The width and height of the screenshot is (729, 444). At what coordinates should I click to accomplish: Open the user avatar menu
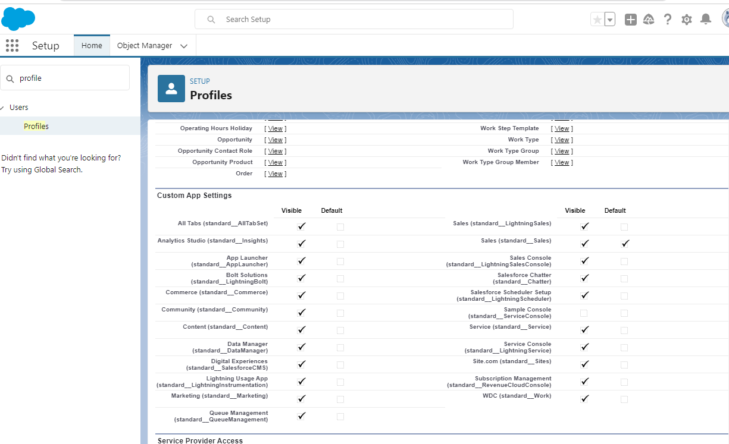click(725, 19)
